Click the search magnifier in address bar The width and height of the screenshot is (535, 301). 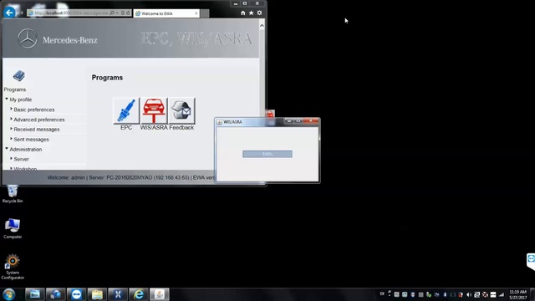point(112,13)
